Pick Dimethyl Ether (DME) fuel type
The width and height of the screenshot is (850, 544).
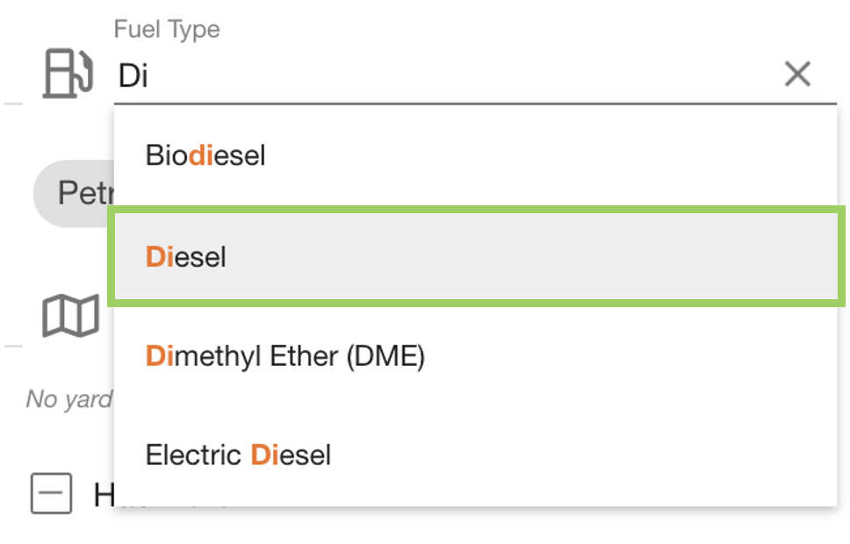(285, 356)
